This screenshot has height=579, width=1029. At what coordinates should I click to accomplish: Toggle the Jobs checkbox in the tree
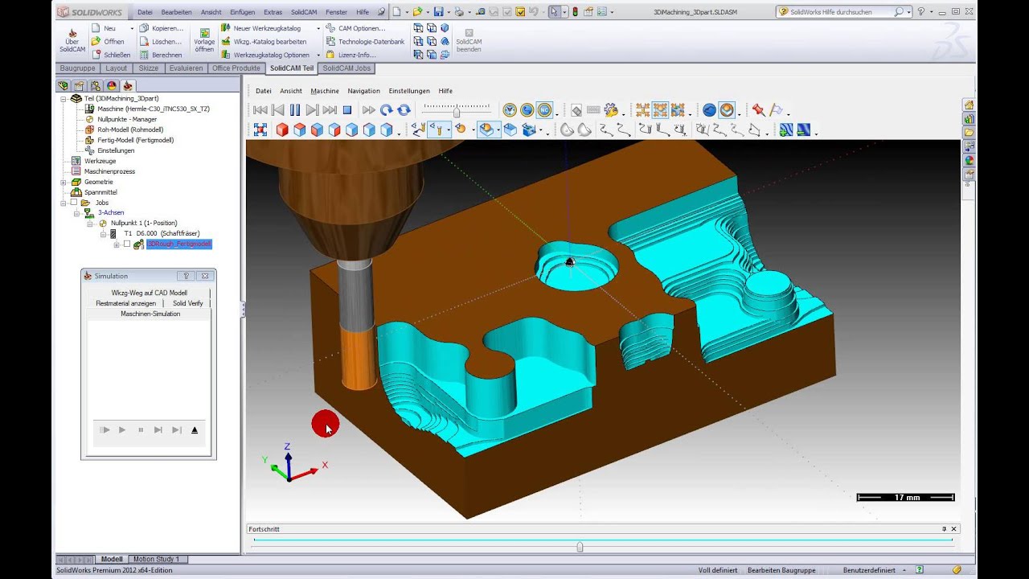tap(74, 203)
